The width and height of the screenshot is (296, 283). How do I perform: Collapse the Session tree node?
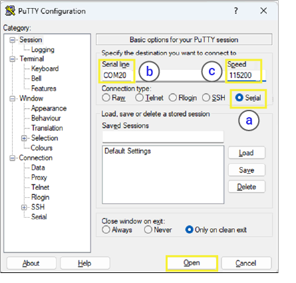[x=13, y=40]
